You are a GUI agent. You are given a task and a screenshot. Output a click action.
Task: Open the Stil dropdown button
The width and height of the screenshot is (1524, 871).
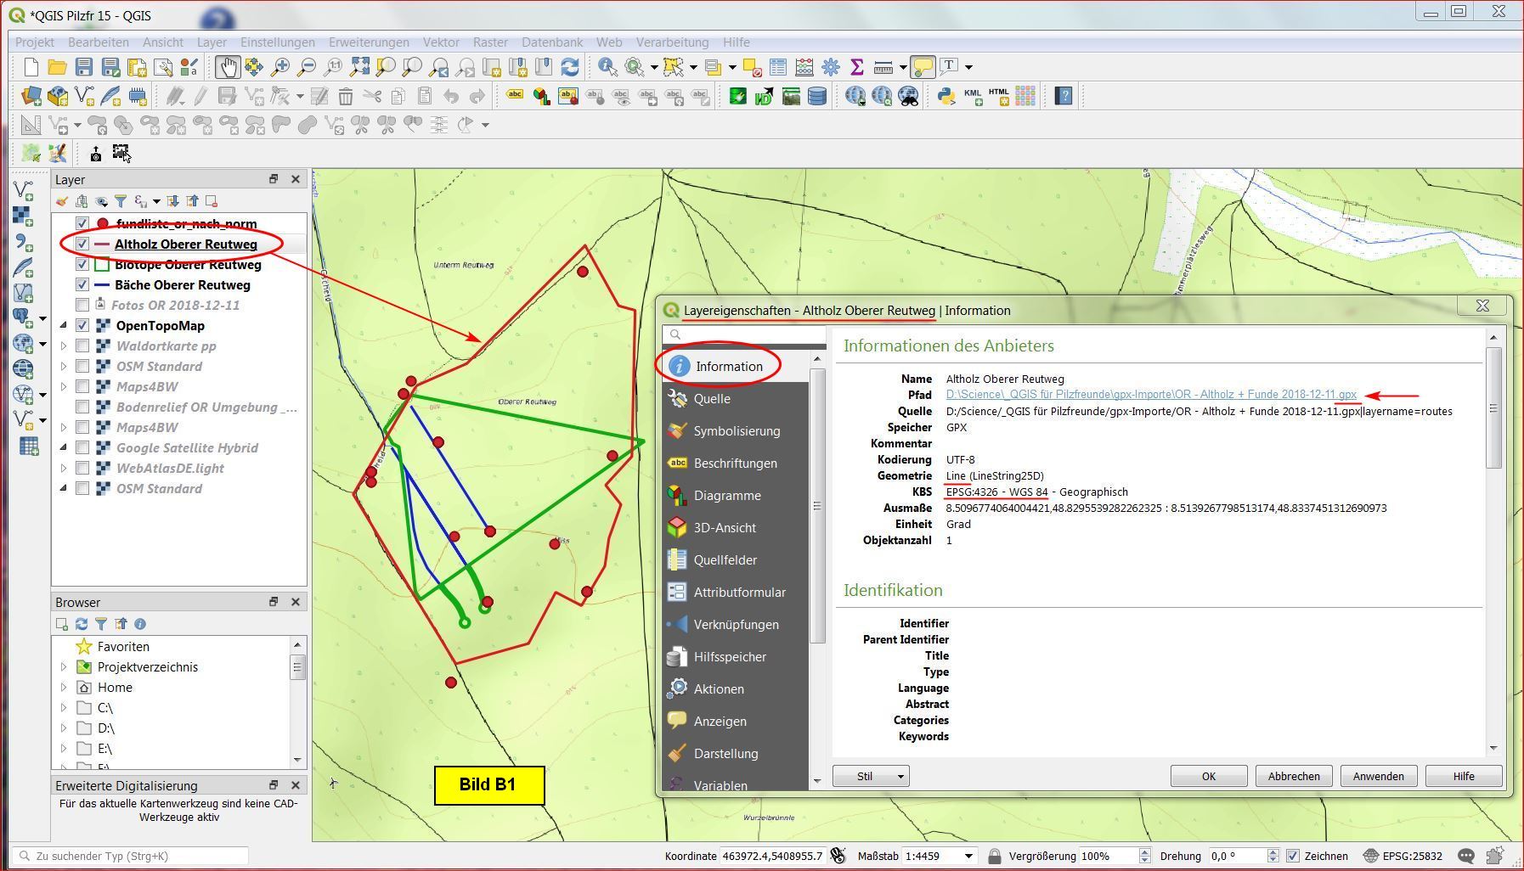coord(871,776)
